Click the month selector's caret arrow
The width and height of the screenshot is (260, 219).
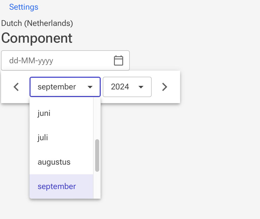tap(90, 87)
